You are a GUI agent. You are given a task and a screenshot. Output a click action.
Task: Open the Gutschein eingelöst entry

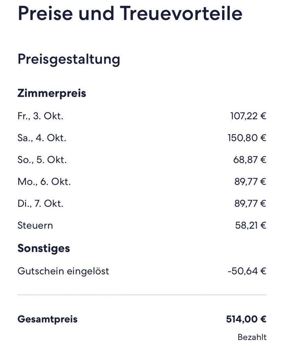point(63,271)
